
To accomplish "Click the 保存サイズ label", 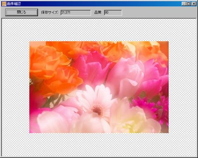I will [50, 13].
